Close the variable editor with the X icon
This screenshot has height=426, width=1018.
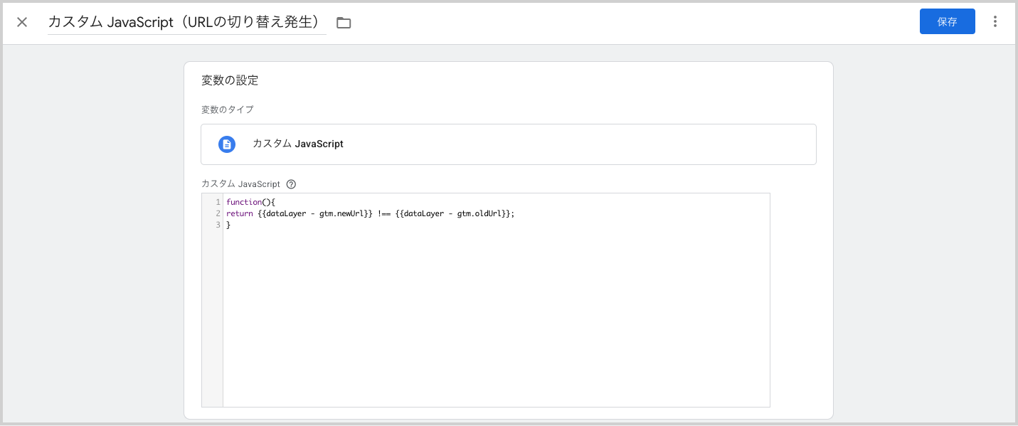click(x=22, y=22)
